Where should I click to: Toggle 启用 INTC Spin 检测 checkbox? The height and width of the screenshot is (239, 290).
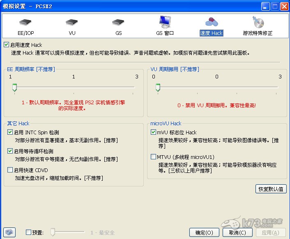[x=10, y=132]
